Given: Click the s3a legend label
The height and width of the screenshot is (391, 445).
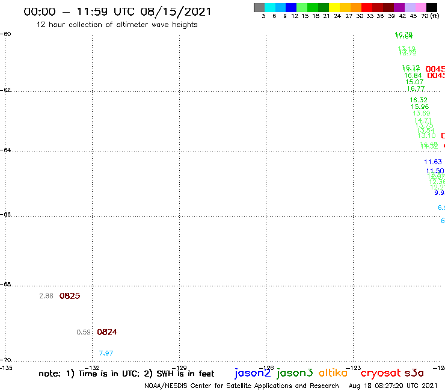Looking at the screenshot, I should point(414,373).
